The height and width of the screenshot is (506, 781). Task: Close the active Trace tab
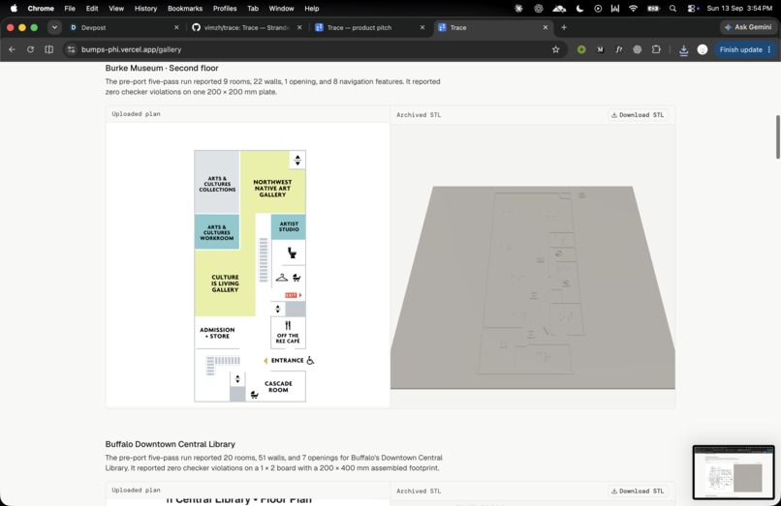click(546, 28)
